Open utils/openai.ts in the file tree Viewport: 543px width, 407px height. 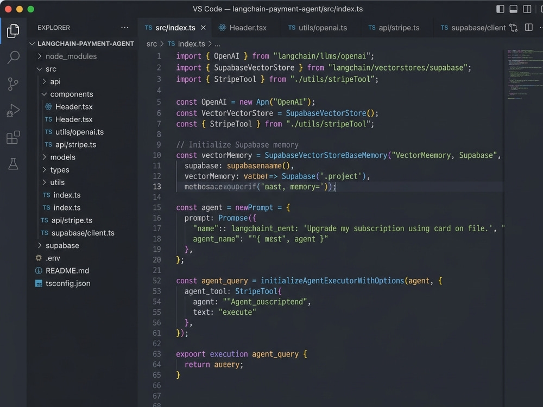pos(80,132)
